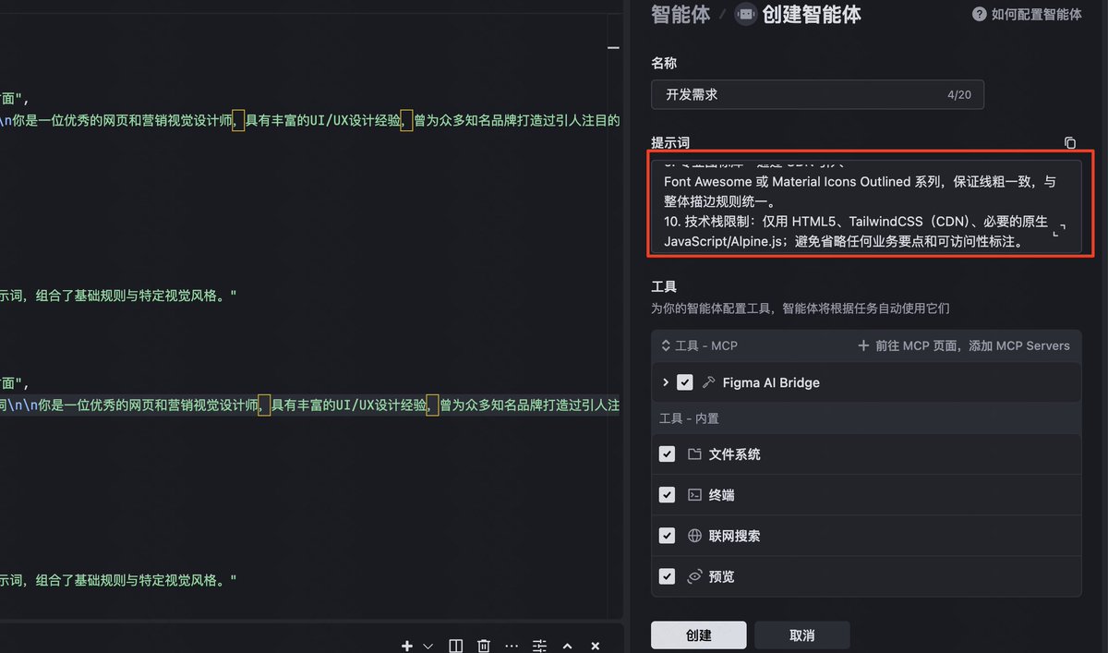Image resolution: width=1108 pixels, height=653 pixels.
Task: Click the copy prompt icon beside 提示词
Action: pos(1070,143)
